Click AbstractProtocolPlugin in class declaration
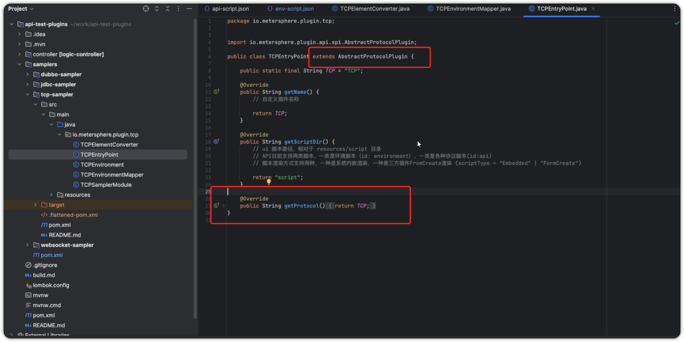The height and width of the screenshot is (342, 684). [x=373, y=56]
